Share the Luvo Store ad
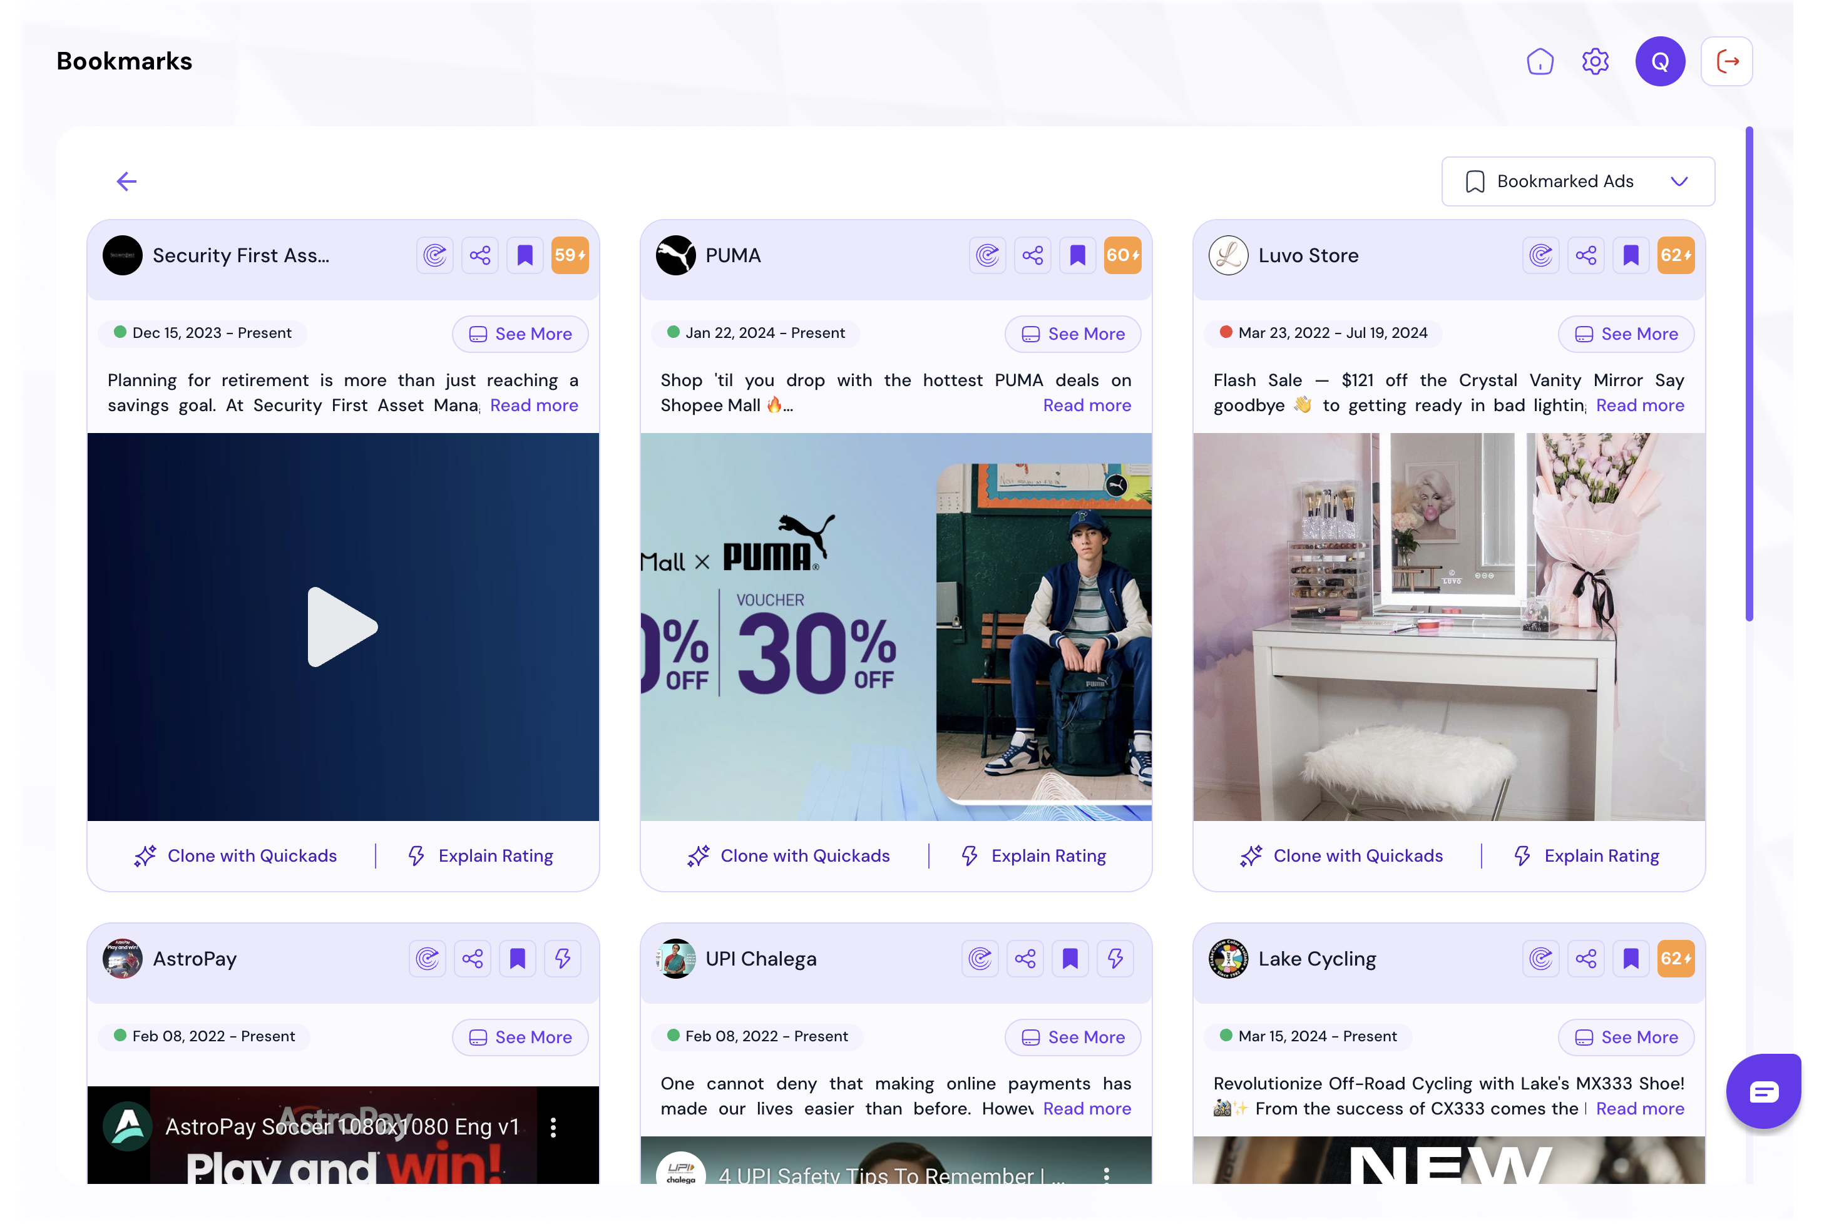This screenshot has height=1224, width=1839. click(1585, 255)
